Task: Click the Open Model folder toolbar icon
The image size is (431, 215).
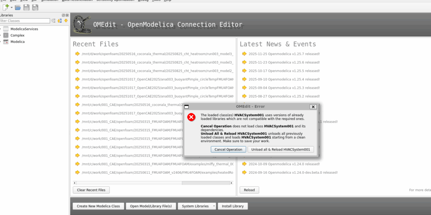Action: [x=18, y=8]
